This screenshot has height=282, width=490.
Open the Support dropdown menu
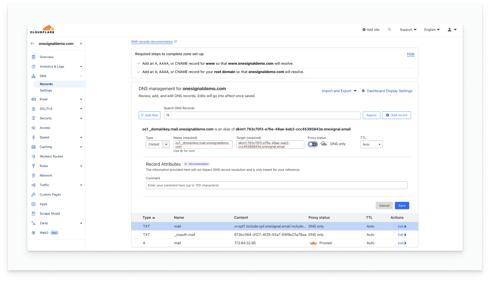coord(408,30)
